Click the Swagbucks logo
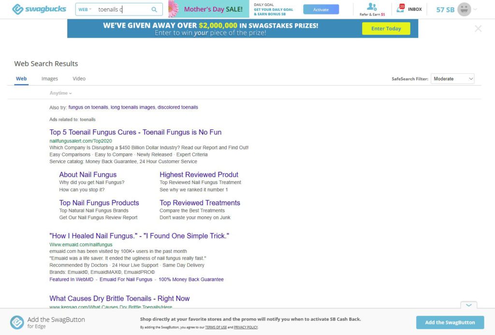 pos(39,9)
